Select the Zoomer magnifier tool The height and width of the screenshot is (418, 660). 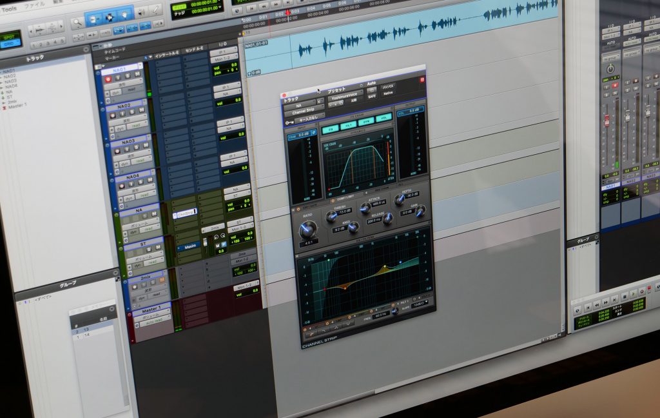pos(77,23)
